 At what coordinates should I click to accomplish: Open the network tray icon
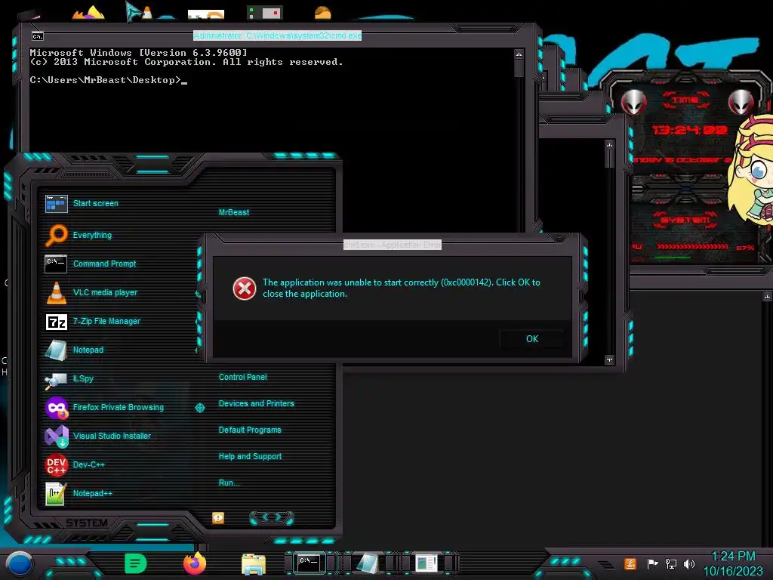pos(670,563)
